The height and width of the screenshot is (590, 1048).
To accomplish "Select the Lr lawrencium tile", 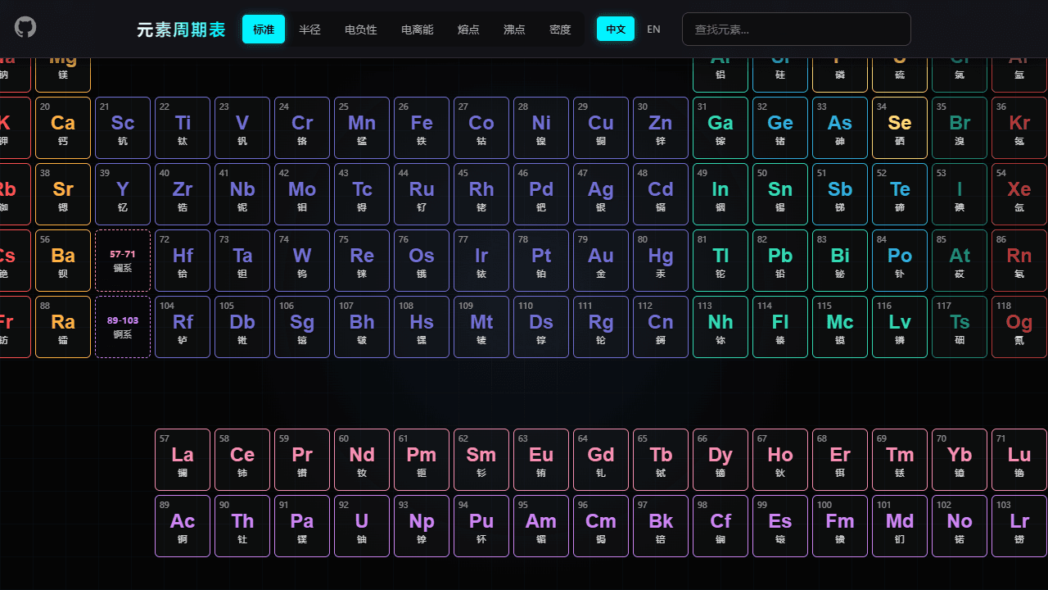I will pos(1019,526).
